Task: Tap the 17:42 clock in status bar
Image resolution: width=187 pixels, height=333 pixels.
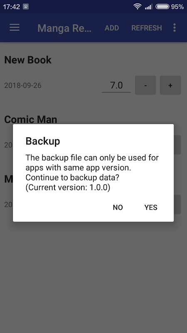Action: [12, 7]
